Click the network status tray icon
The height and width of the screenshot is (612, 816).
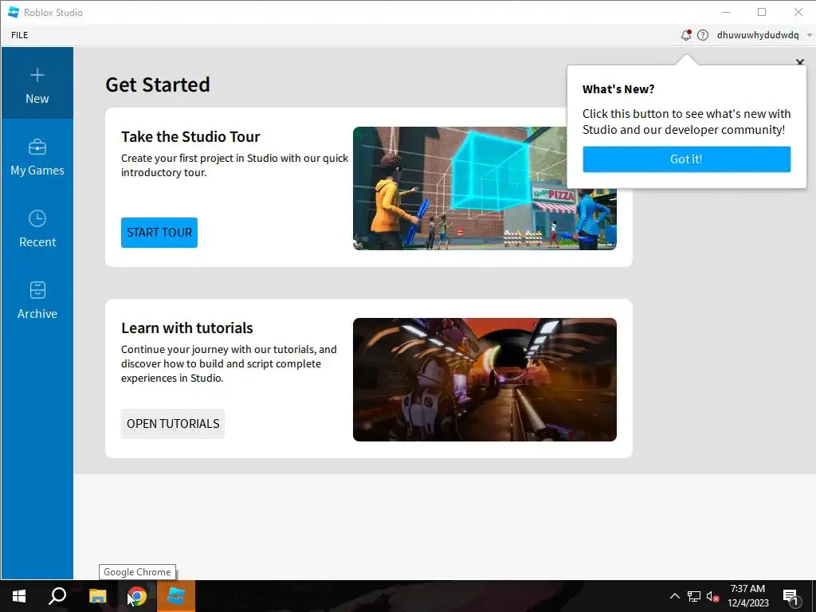694,596
